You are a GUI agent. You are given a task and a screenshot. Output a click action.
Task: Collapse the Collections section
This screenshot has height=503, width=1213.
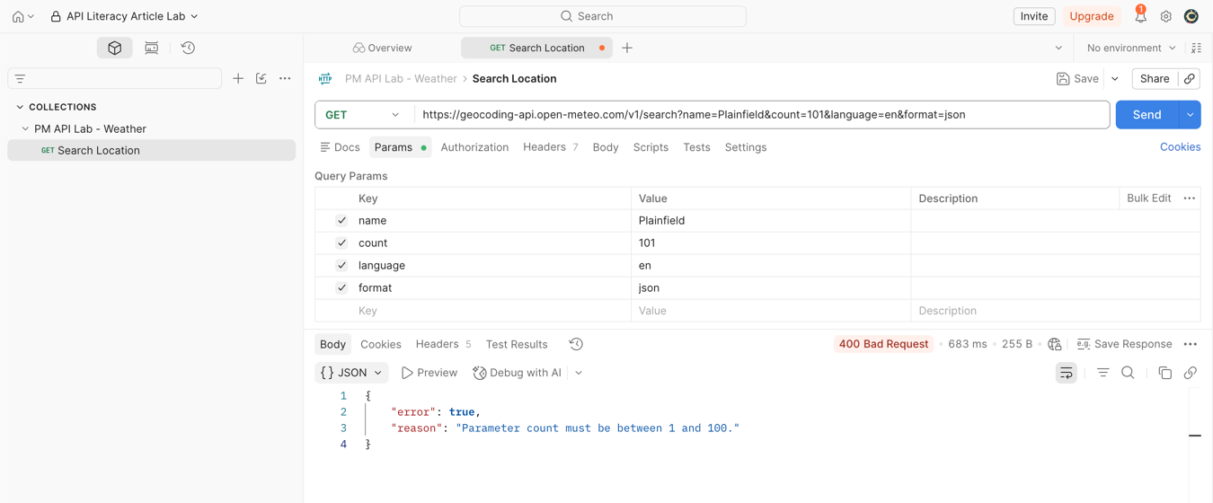pos(20,107)
